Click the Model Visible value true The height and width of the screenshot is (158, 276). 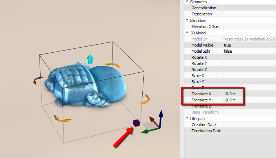tap(227, 45)
